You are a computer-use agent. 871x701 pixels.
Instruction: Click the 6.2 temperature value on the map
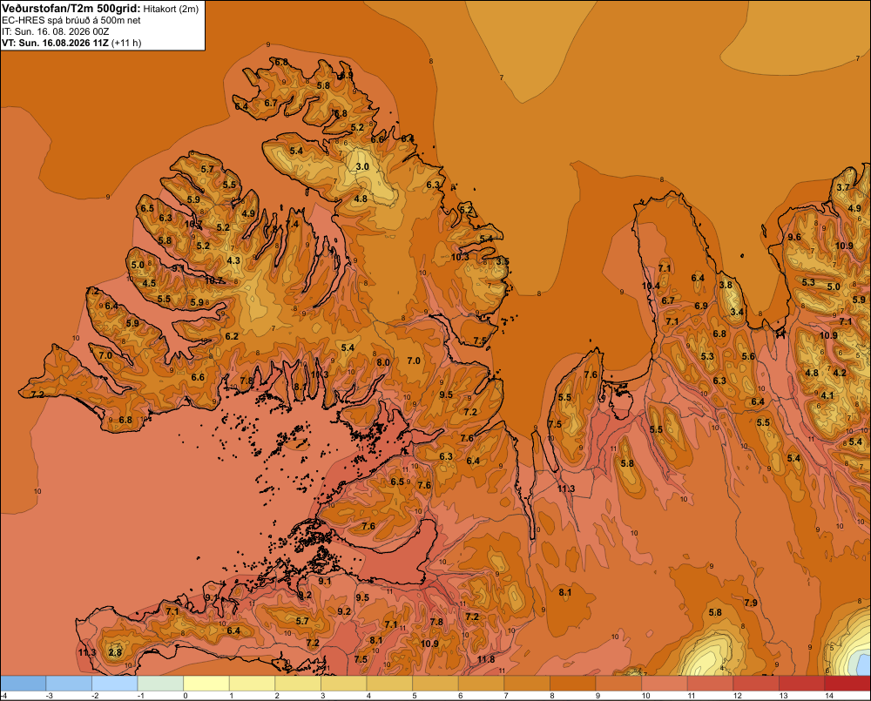[x=232, y=336]
